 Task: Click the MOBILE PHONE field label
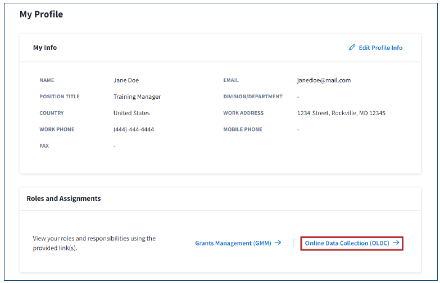pyautogui.click(x=242, y=129)
